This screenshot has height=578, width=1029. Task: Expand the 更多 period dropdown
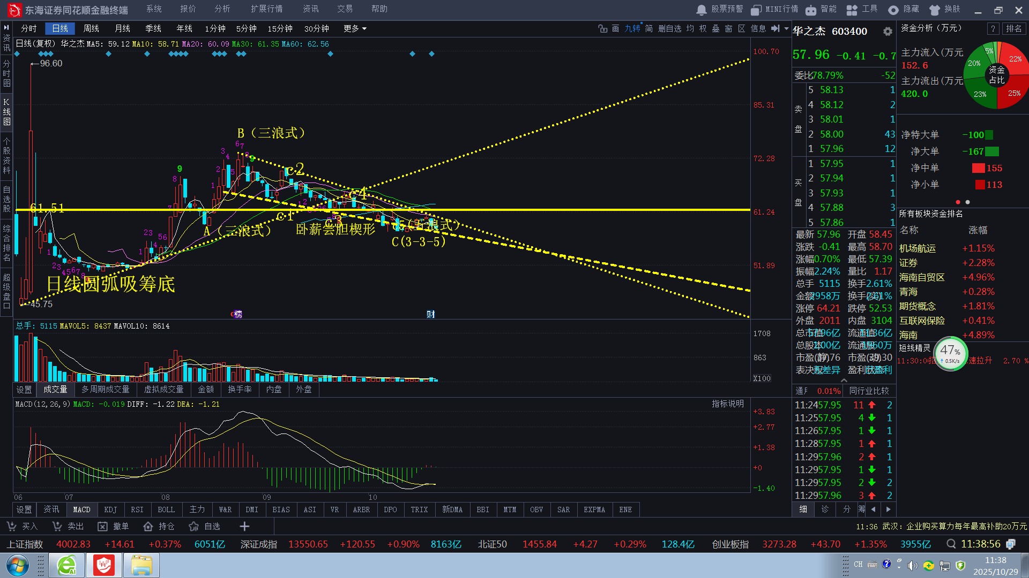355,28
